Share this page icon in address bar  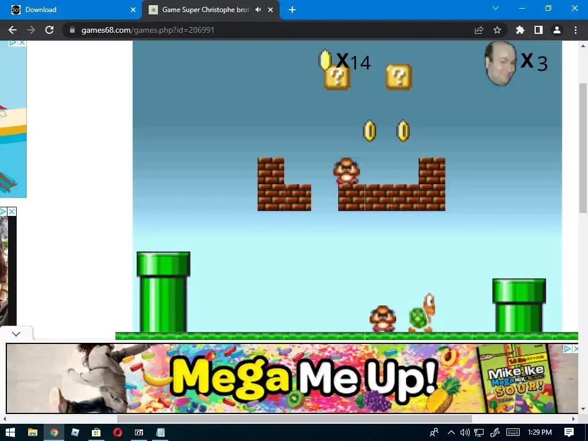(479, 30)
